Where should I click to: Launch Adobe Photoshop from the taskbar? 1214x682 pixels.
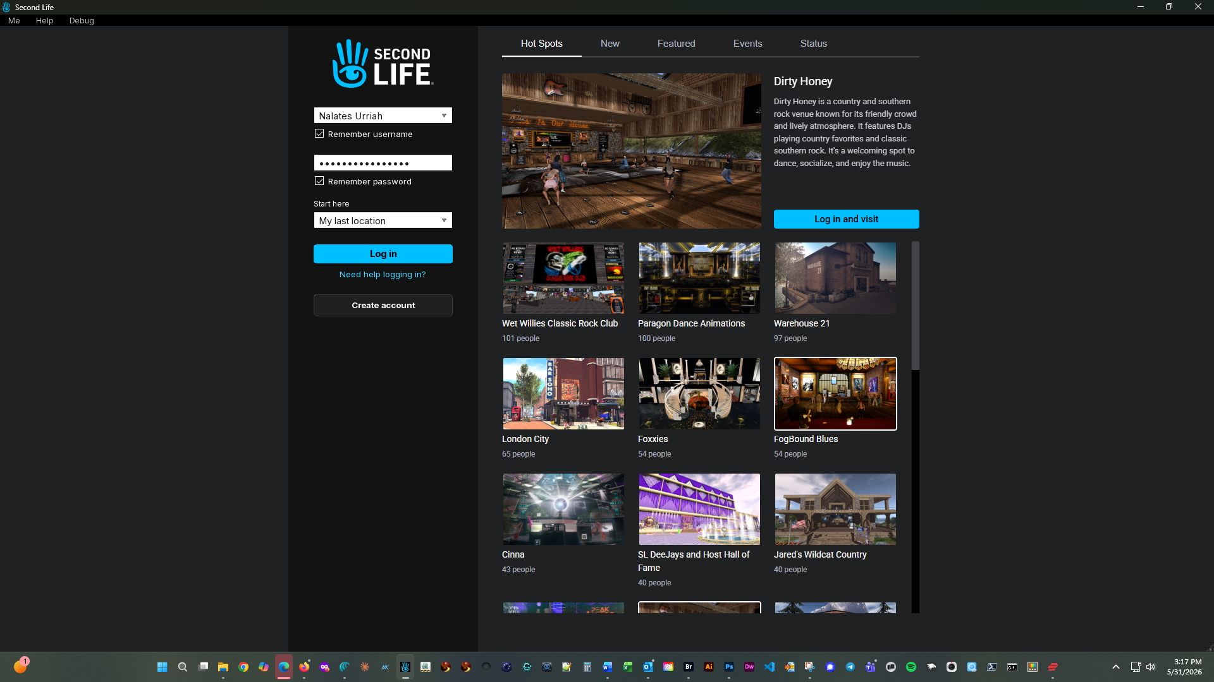click(x=729, y=667)
